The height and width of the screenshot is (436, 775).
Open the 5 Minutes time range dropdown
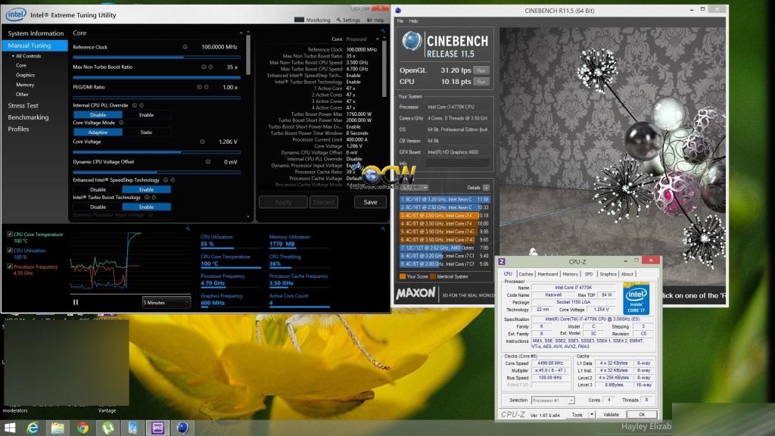point(166,302)
